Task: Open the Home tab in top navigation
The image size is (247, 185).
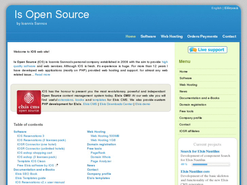Action: pyautogui.click(x=130, y=36)
